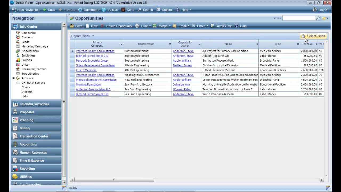Click the Marketing Campaigns icon
Image resolution: width=341 pixels, height=192 pixels.
pyautogui.click(x=18, y=46)
